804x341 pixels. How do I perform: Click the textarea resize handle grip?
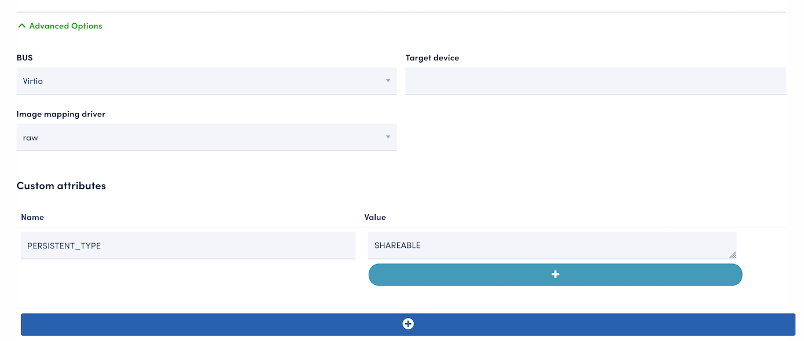(732, 255)
